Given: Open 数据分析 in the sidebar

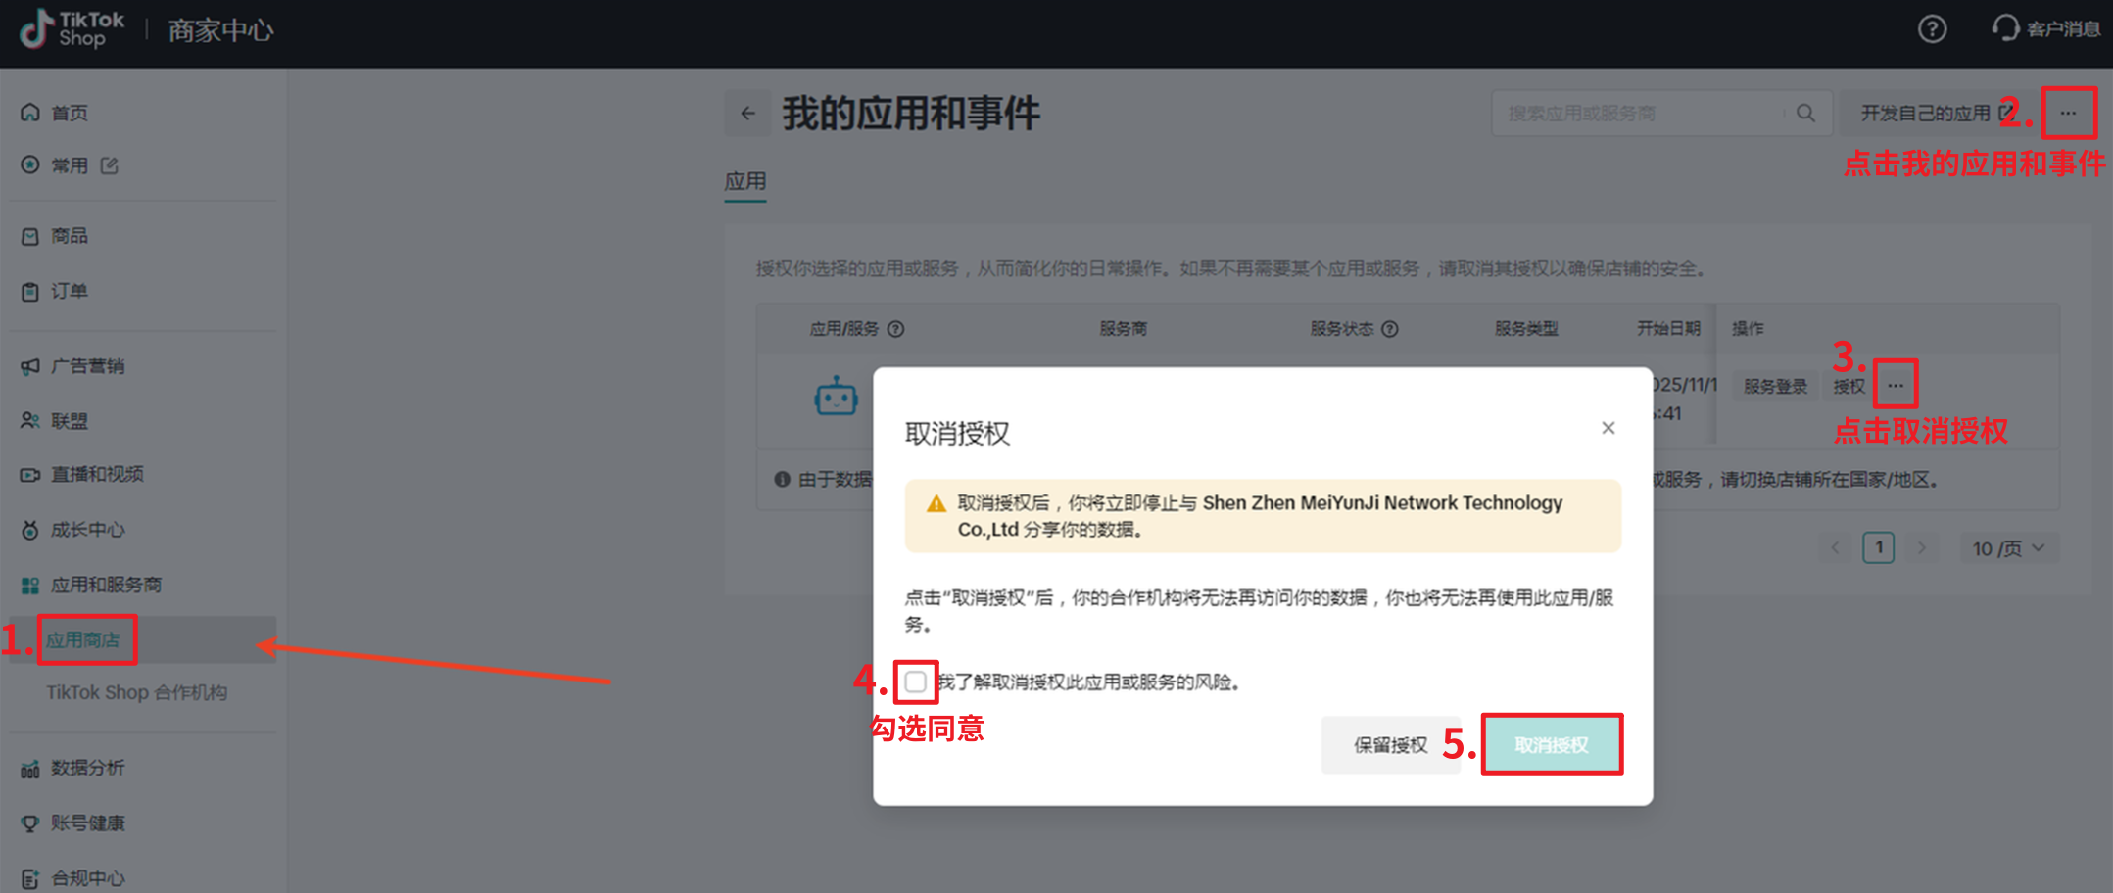Looking at the screenshot, I should point(87,768).
